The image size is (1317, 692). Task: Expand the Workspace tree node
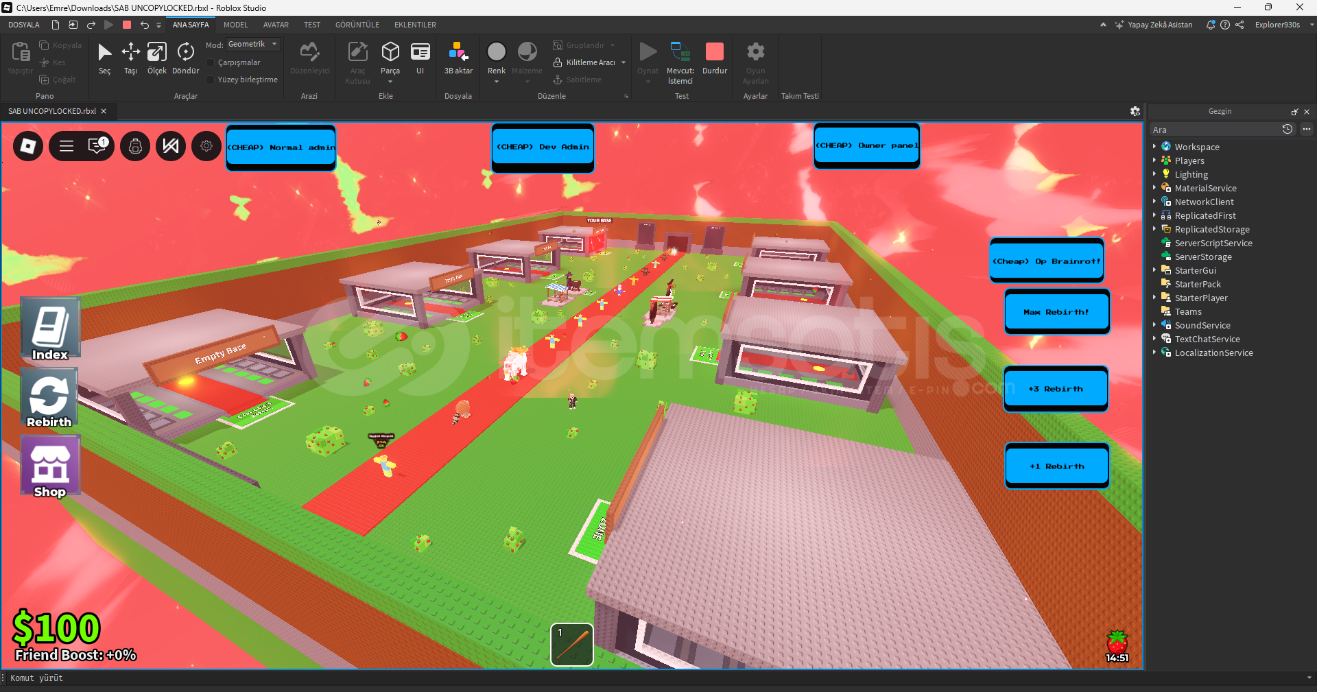(1154, 147)
